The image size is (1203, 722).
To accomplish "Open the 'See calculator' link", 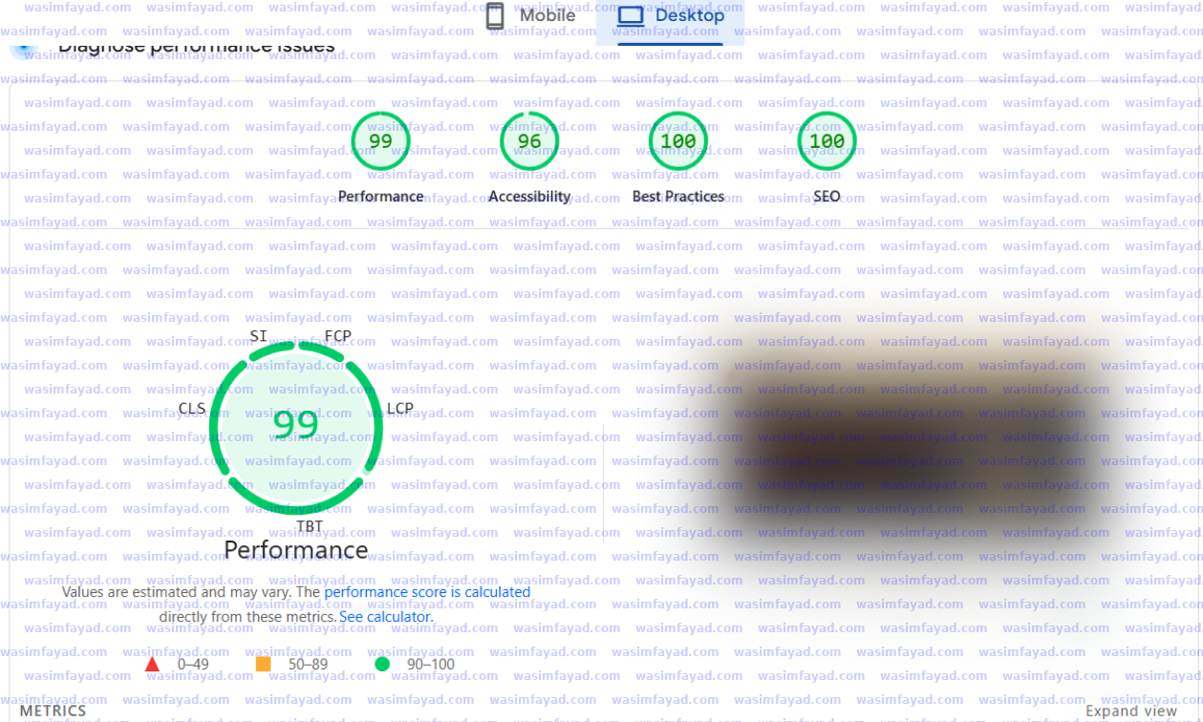I will (x=385, y=617).
